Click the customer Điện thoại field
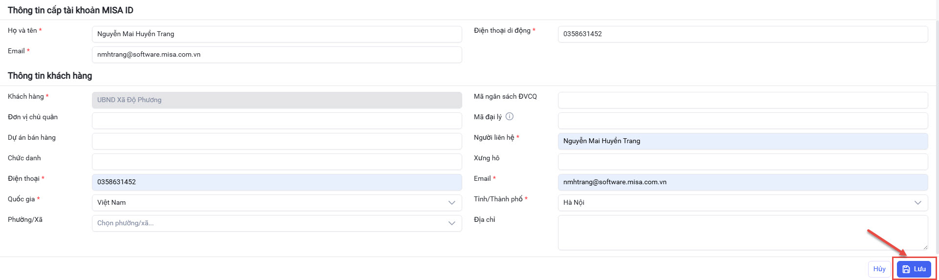 pos(277,182)
